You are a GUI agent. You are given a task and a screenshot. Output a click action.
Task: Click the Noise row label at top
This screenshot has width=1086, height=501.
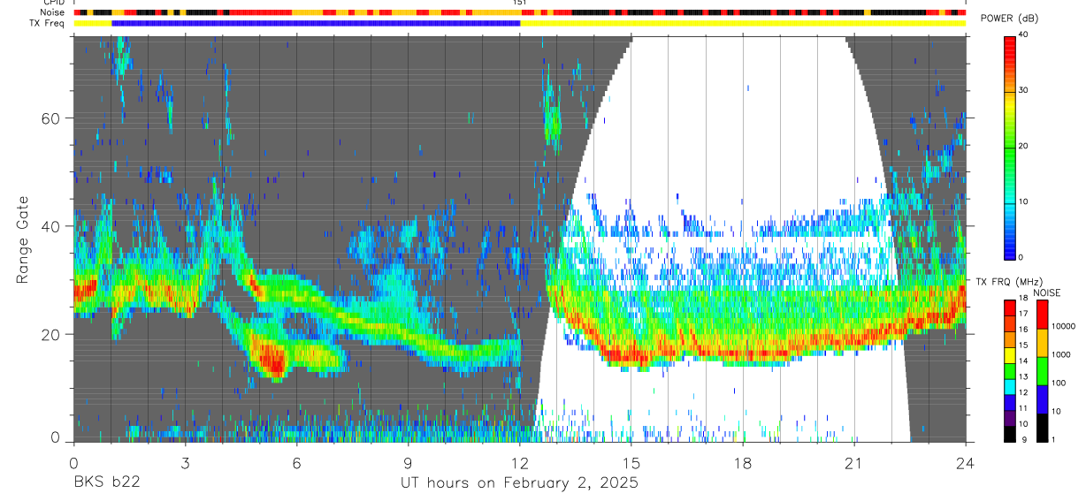pyautogui.click(x=54, y=12)
